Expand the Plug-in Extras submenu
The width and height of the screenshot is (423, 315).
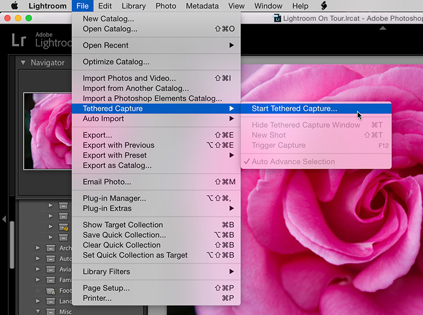coord(156,208)
